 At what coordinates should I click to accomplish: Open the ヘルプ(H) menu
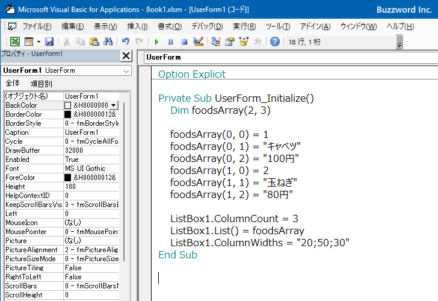point(400,26)
